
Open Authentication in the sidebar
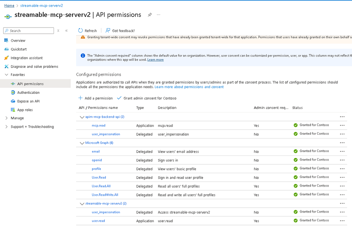coord(28,93)
